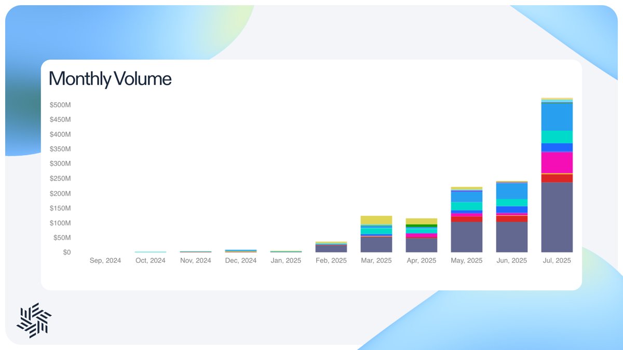Click the dark blue segment of Jul 2025 bar

pos(557,147)
